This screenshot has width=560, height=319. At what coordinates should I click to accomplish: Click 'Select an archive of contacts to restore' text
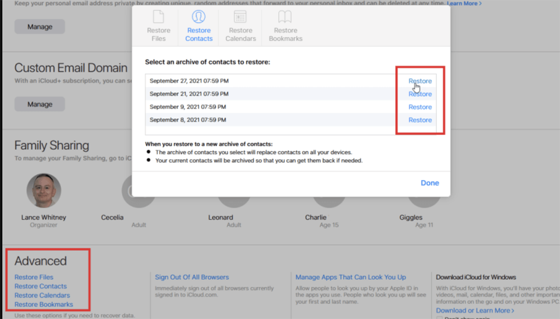208,62
